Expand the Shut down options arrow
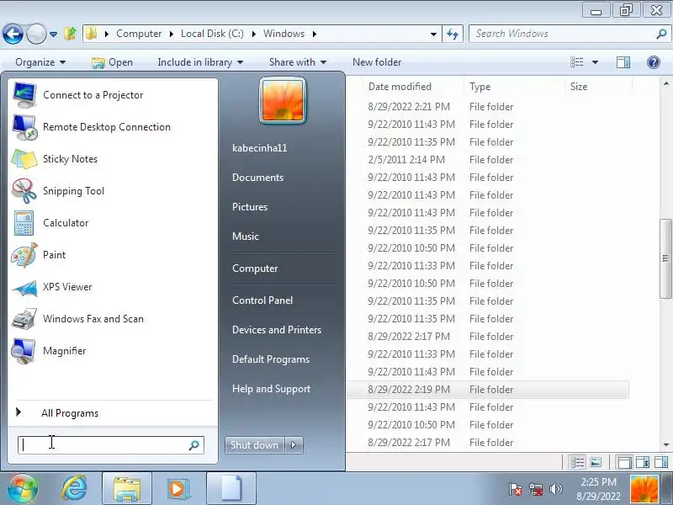The width and height of the screenshot is (673, 505). (294, 445)
